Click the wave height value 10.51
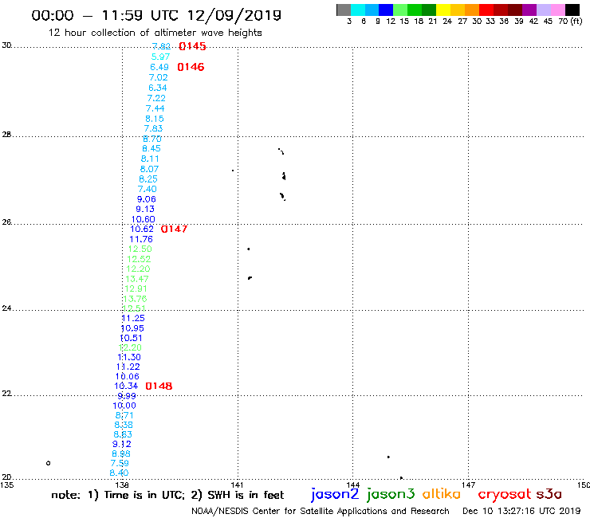 pos(131,338)
